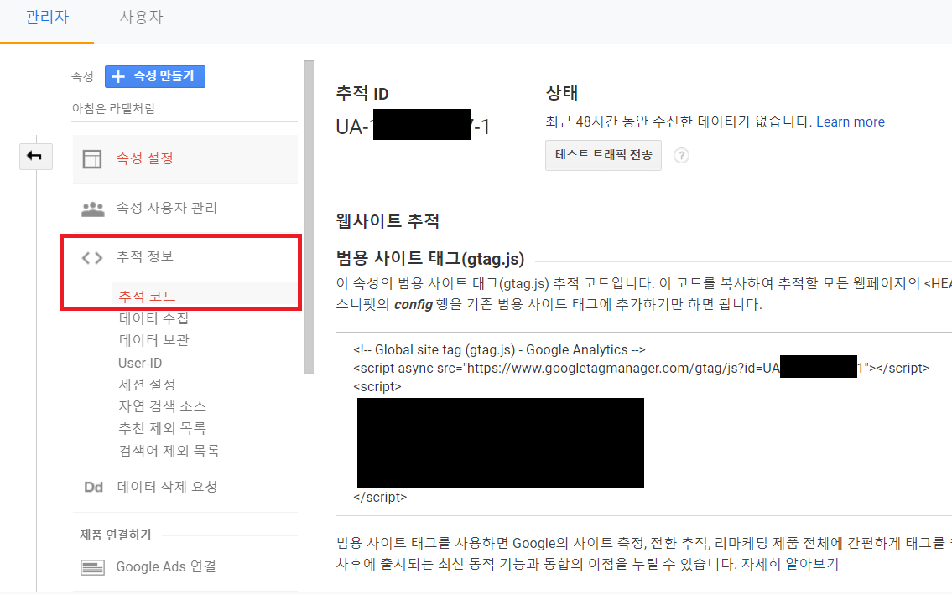Click the 추적 ID heading
Screen dimensions: 952x594
click(362, 94)
